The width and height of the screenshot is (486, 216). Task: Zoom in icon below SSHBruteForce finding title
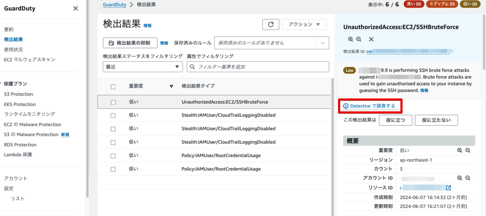coord(351,39)
